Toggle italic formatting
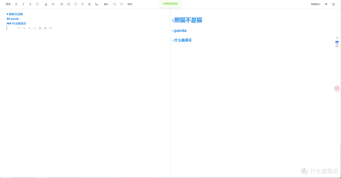The width and height of the screenshot is (341, 178). [x=23, y=4]
